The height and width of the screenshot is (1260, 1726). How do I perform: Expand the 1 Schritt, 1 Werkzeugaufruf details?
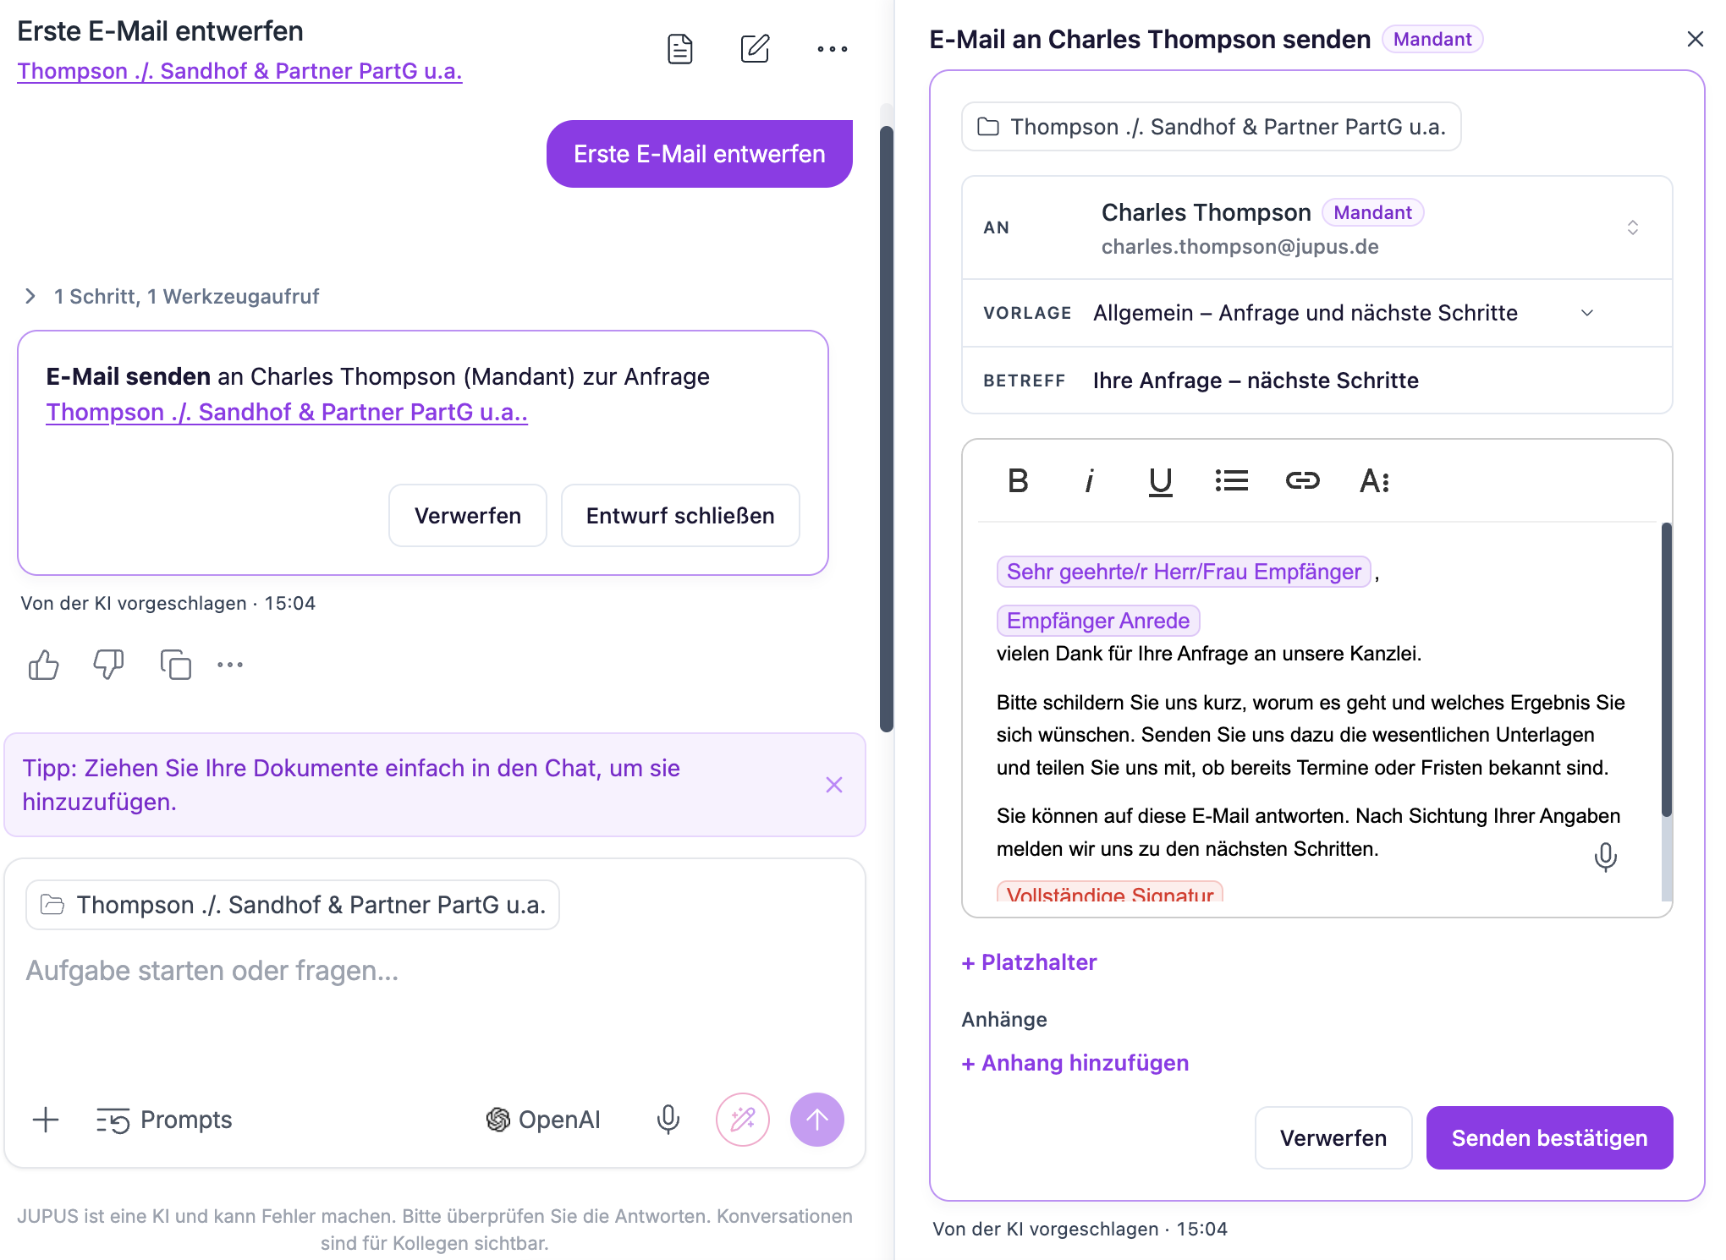pos(171,297)
